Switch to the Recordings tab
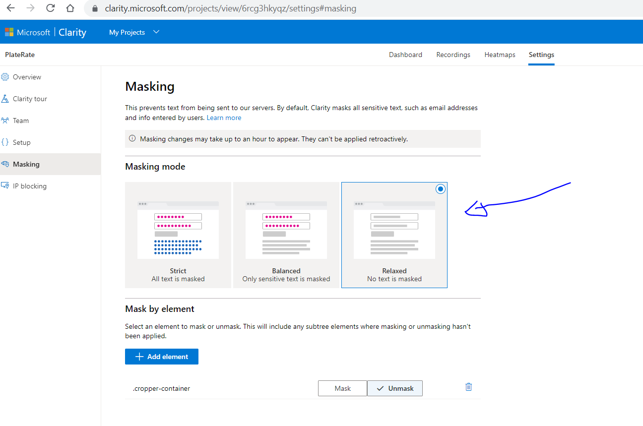 pyautogui.click(x=453, y=55)
